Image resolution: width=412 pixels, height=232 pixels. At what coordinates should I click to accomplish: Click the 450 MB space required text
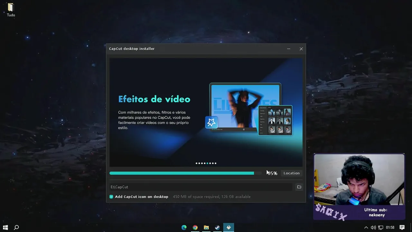[x=211, y=197]
